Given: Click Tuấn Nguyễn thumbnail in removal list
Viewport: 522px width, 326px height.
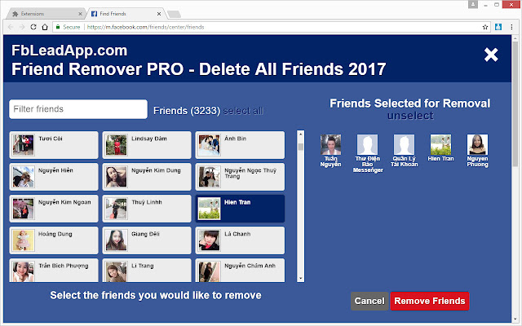Looking at the screenshot, I should coord(330,145).
